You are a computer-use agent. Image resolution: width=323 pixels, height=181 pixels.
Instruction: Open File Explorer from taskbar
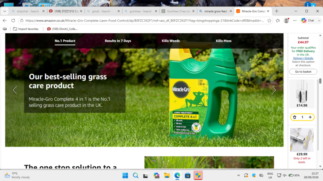coord(167,176)
